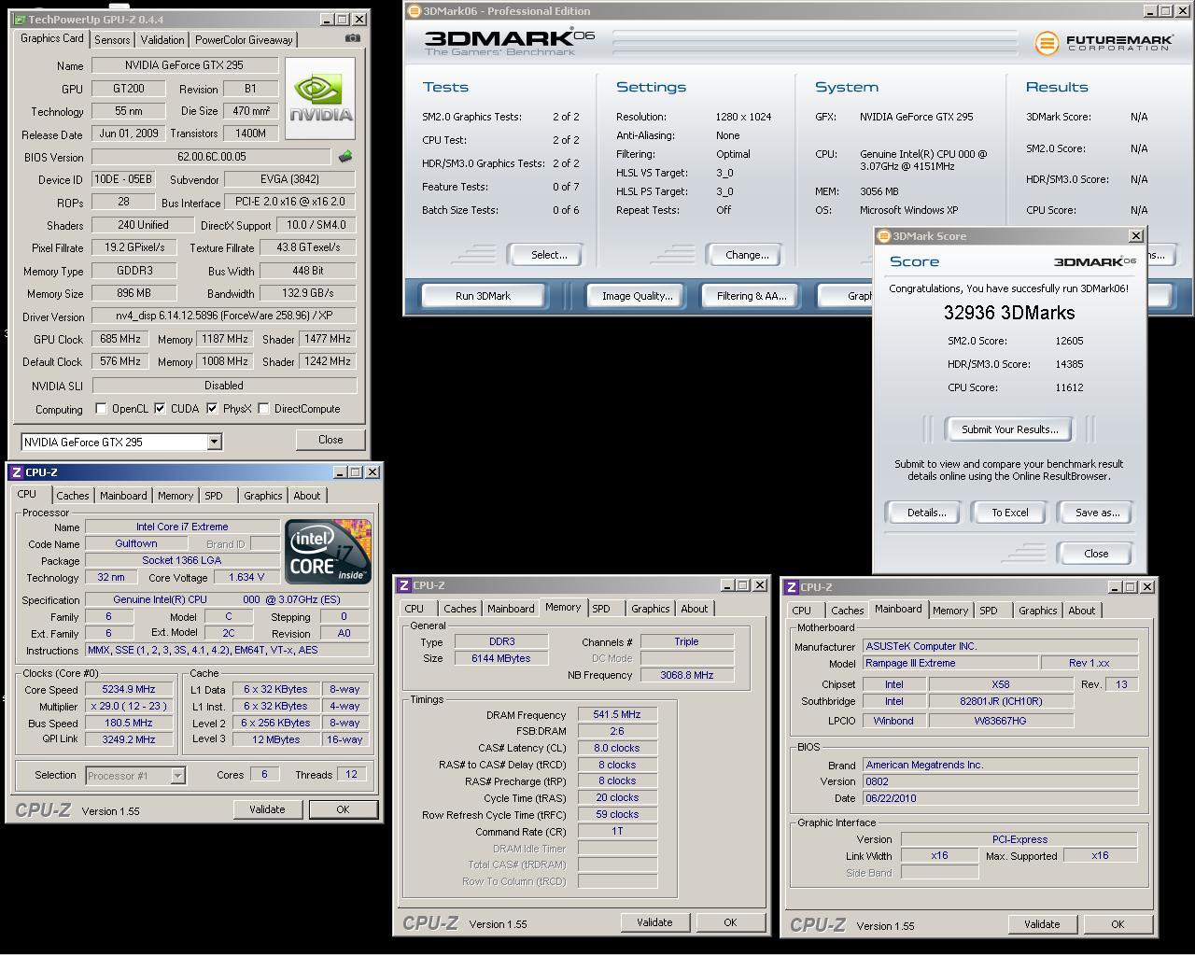Click the Intel Core i7 logo in CPU-Z

[x=328, y=552]
